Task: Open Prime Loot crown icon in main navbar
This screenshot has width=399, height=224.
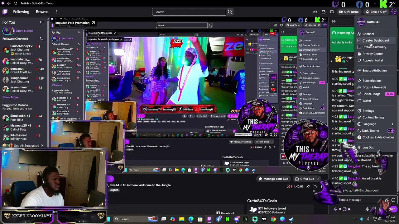Action: [315, 12]
